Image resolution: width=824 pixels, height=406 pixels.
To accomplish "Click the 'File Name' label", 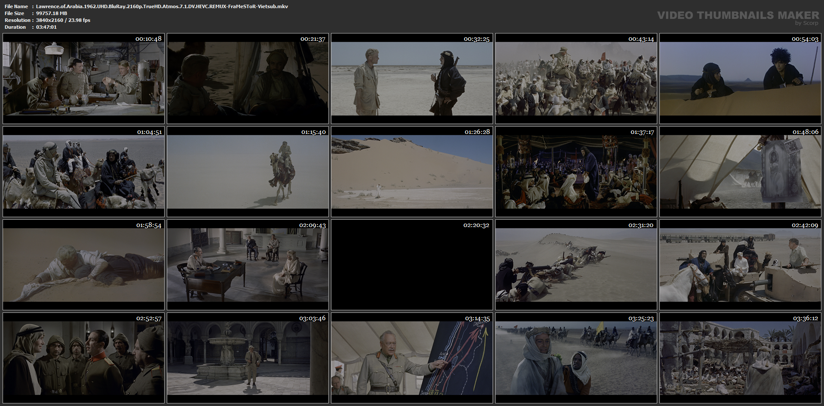I will (x=16, y=6).
